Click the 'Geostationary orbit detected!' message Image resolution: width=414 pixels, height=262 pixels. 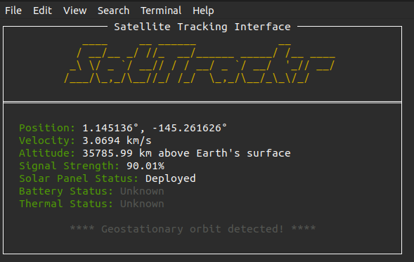point(193,229)
